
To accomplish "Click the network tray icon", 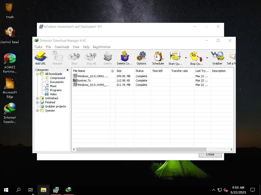I will (219, 190).
